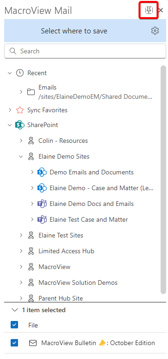Select Elaine Demo Docs and Emails
The image size is (168, 359).
click(92, 204)
